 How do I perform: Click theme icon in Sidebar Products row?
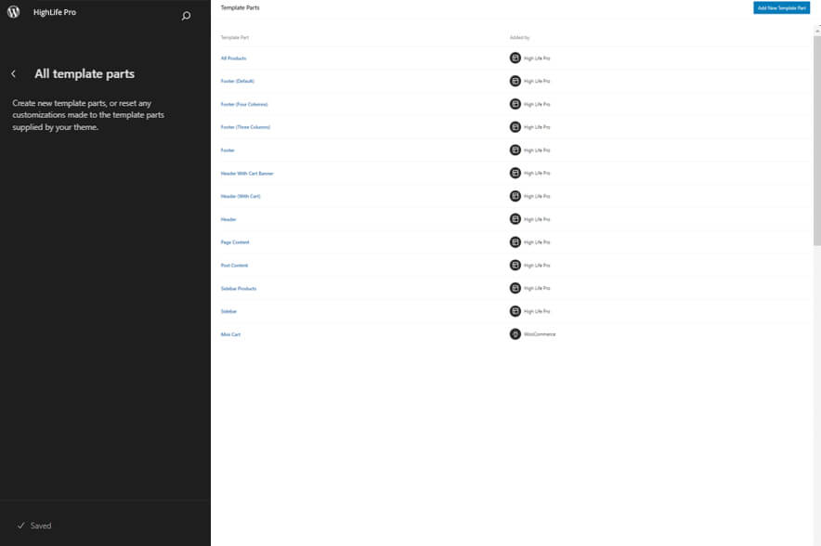(x=515, y=288)
